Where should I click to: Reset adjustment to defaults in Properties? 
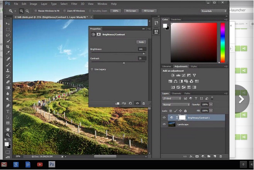pos(130,103)
